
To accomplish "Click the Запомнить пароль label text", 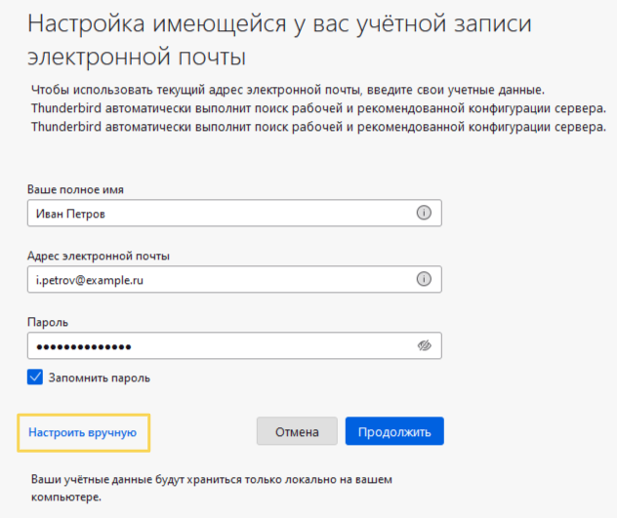I will 102,378.
